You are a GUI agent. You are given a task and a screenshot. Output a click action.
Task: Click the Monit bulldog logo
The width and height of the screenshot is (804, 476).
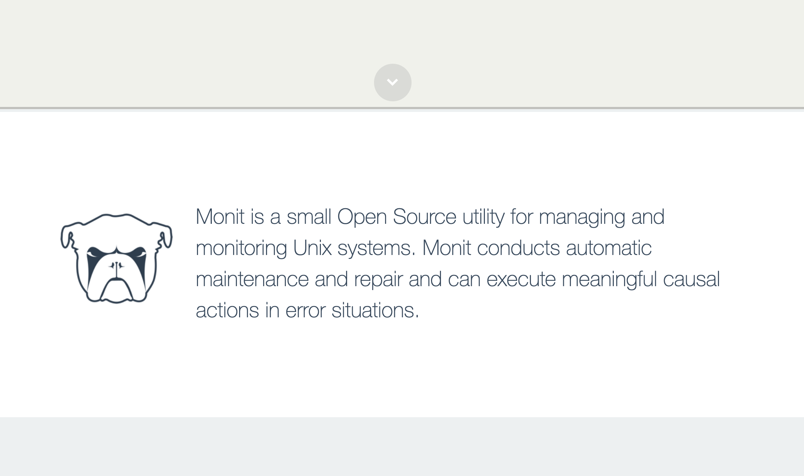116,258
